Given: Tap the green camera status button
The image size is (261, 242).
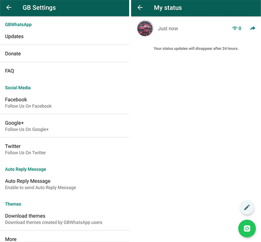Looking at the screenshot, I should (247, 229).
